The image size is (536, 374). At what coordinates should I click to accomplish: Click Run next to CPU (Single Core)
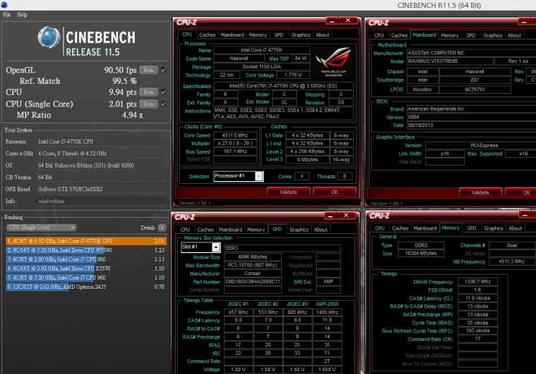(x=148, y=104)
